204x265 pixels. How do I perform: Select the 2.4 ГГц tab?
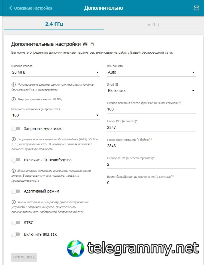tap(54, 24)
